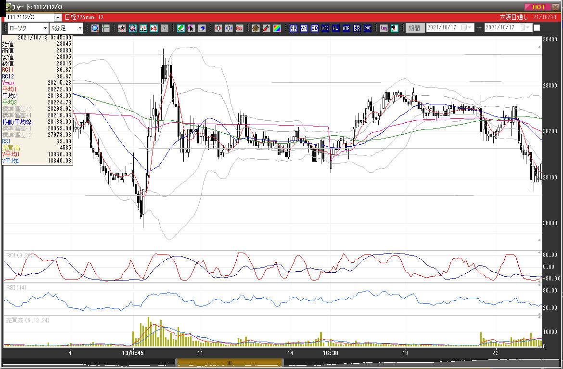This screenshot has height=369, width=563.
Task: Click the blue-arrow candle narrow icon
Action: point(229,28)
